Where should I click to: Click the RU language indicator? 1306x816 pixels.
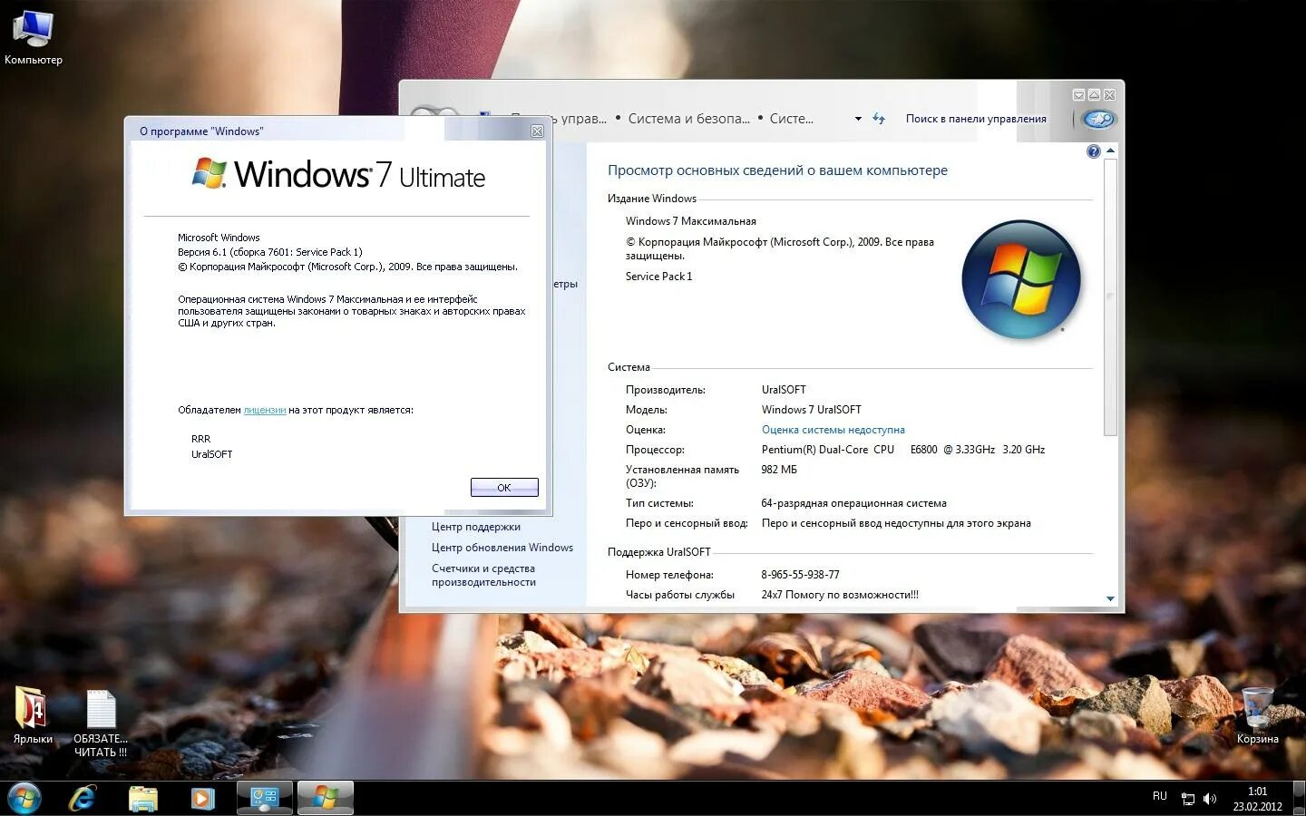point(1160,796)
